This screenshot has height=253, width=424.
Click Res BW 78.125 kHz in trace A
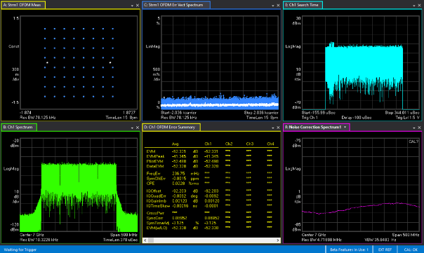click(x=38, y=118)
